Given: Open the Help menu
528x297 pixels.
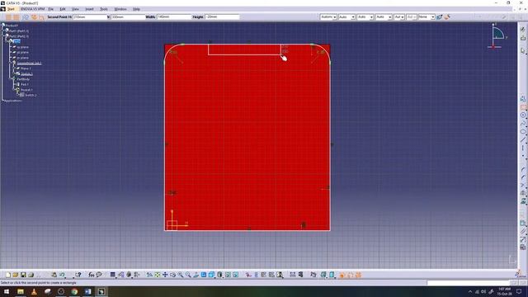Looking at the screenshot, I should pos(136,9).
